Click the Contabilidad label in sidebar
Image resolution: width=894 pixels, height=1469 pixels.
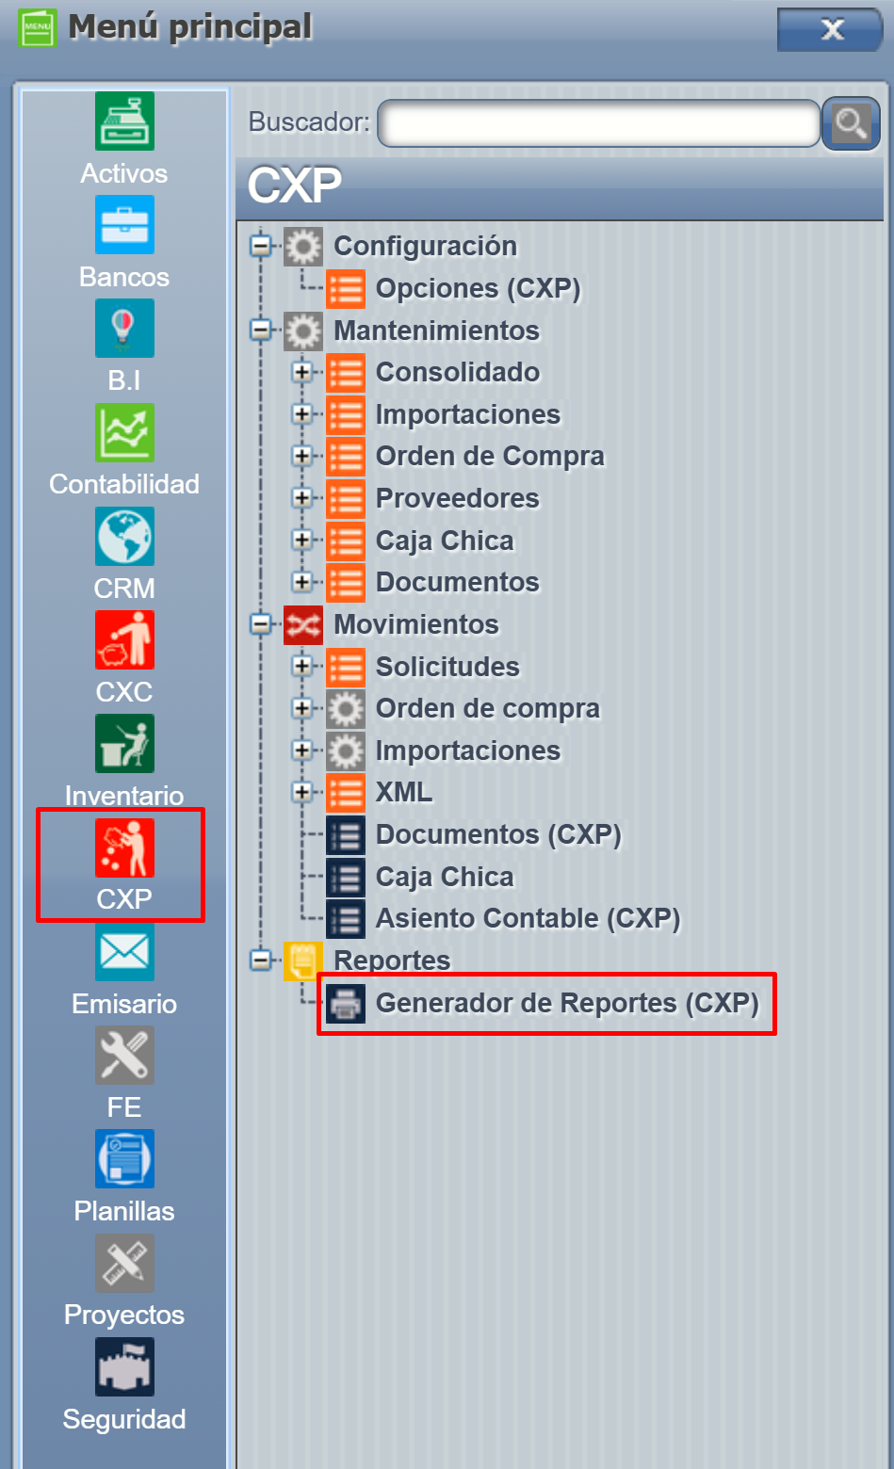click(124, 484)
